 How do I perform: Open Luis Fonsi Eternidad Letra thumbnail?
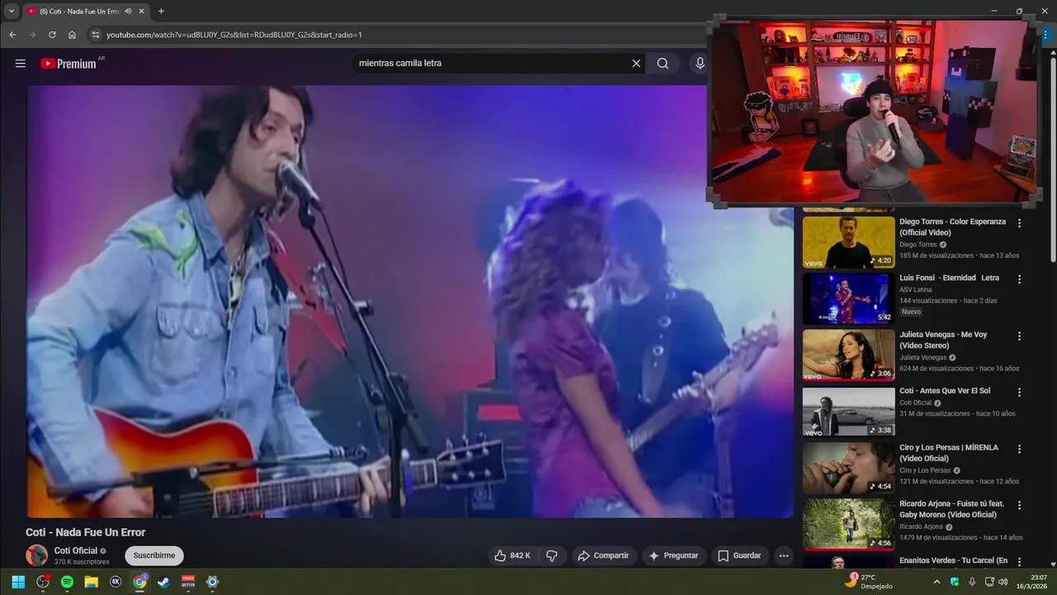(x=849, y=299)
